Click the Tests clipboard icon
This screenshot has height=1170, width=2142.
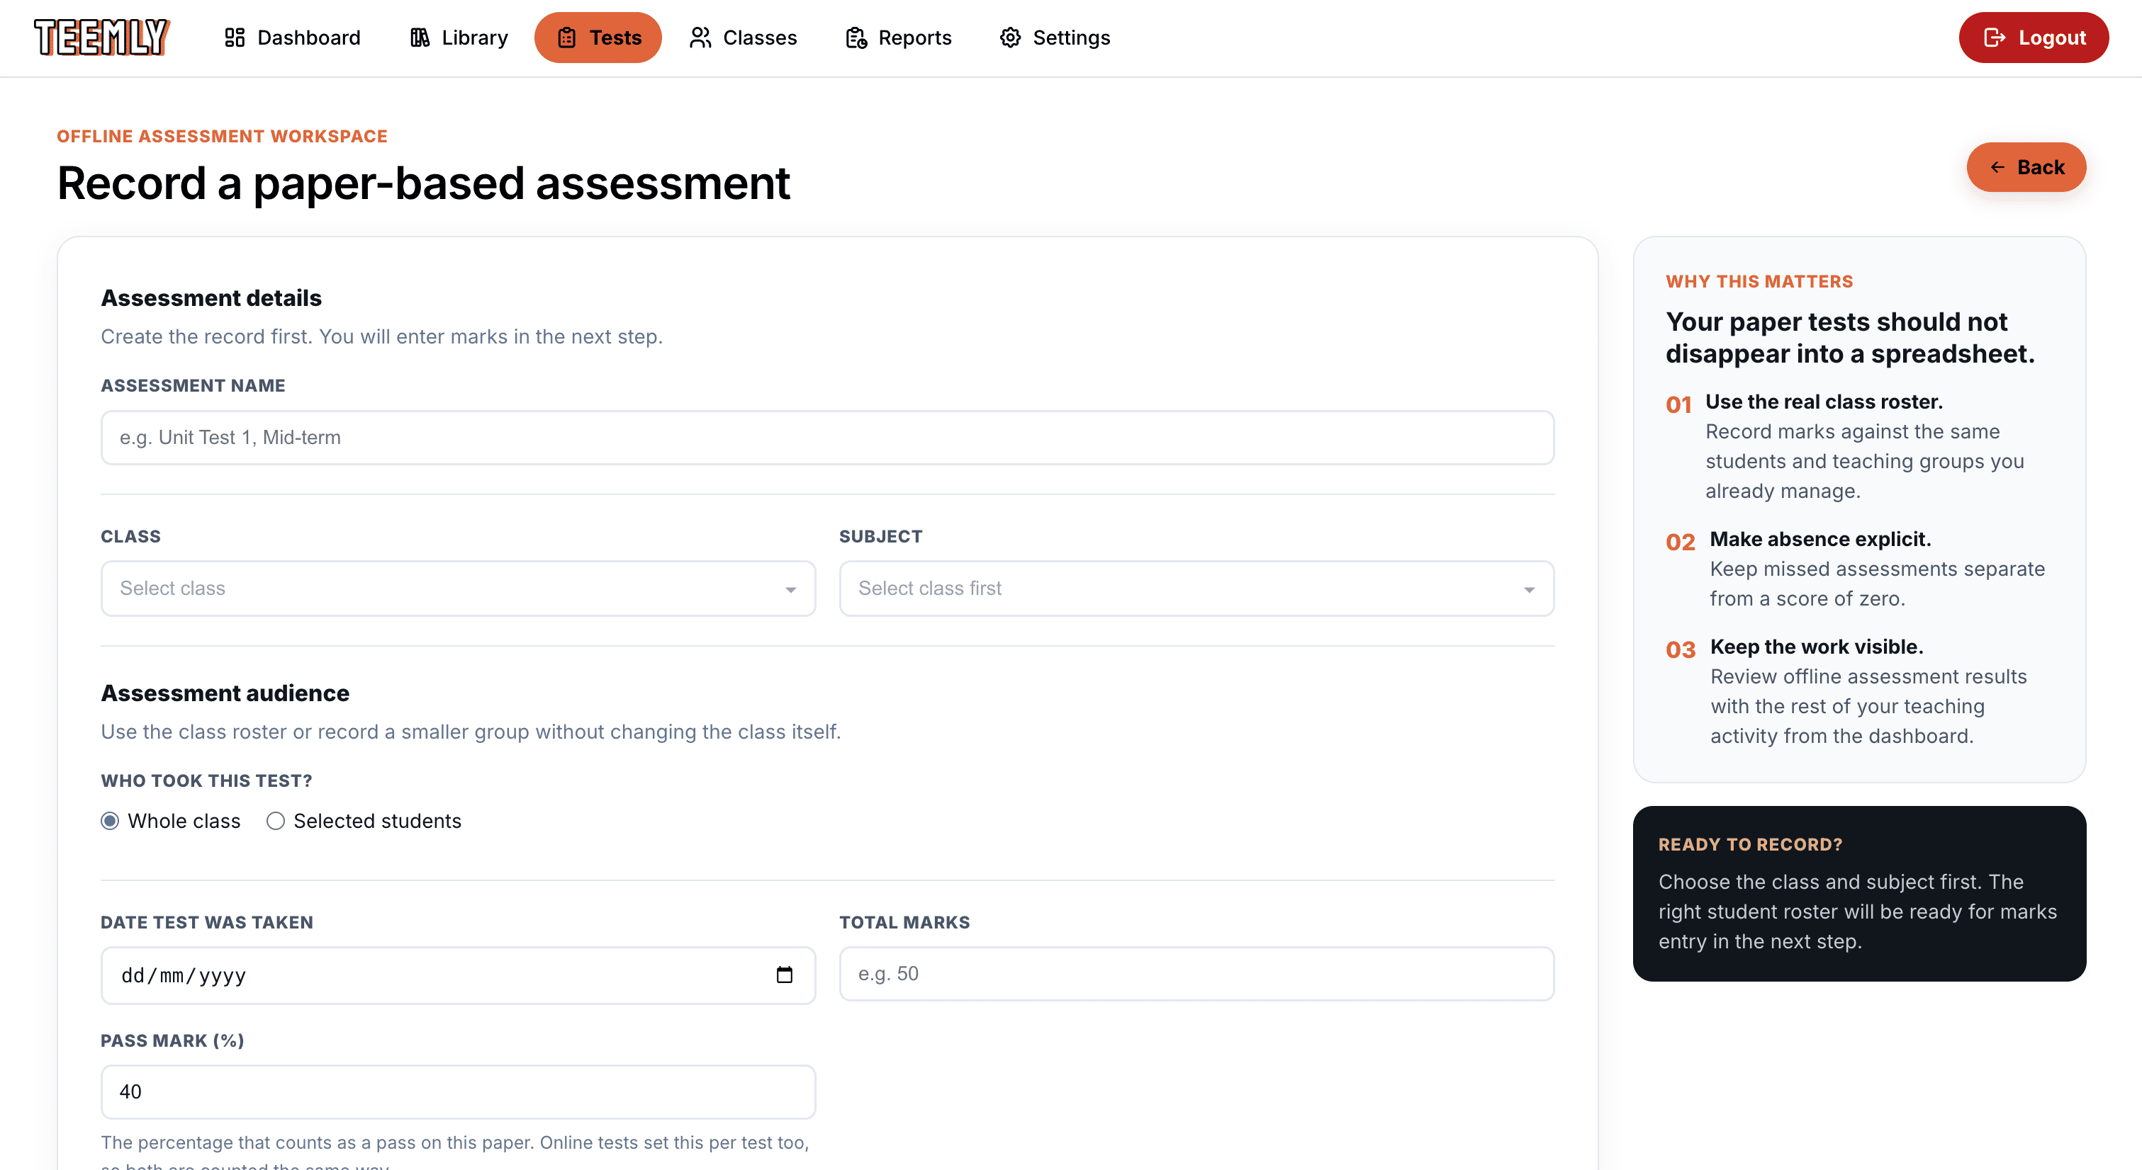click(566, 38)
